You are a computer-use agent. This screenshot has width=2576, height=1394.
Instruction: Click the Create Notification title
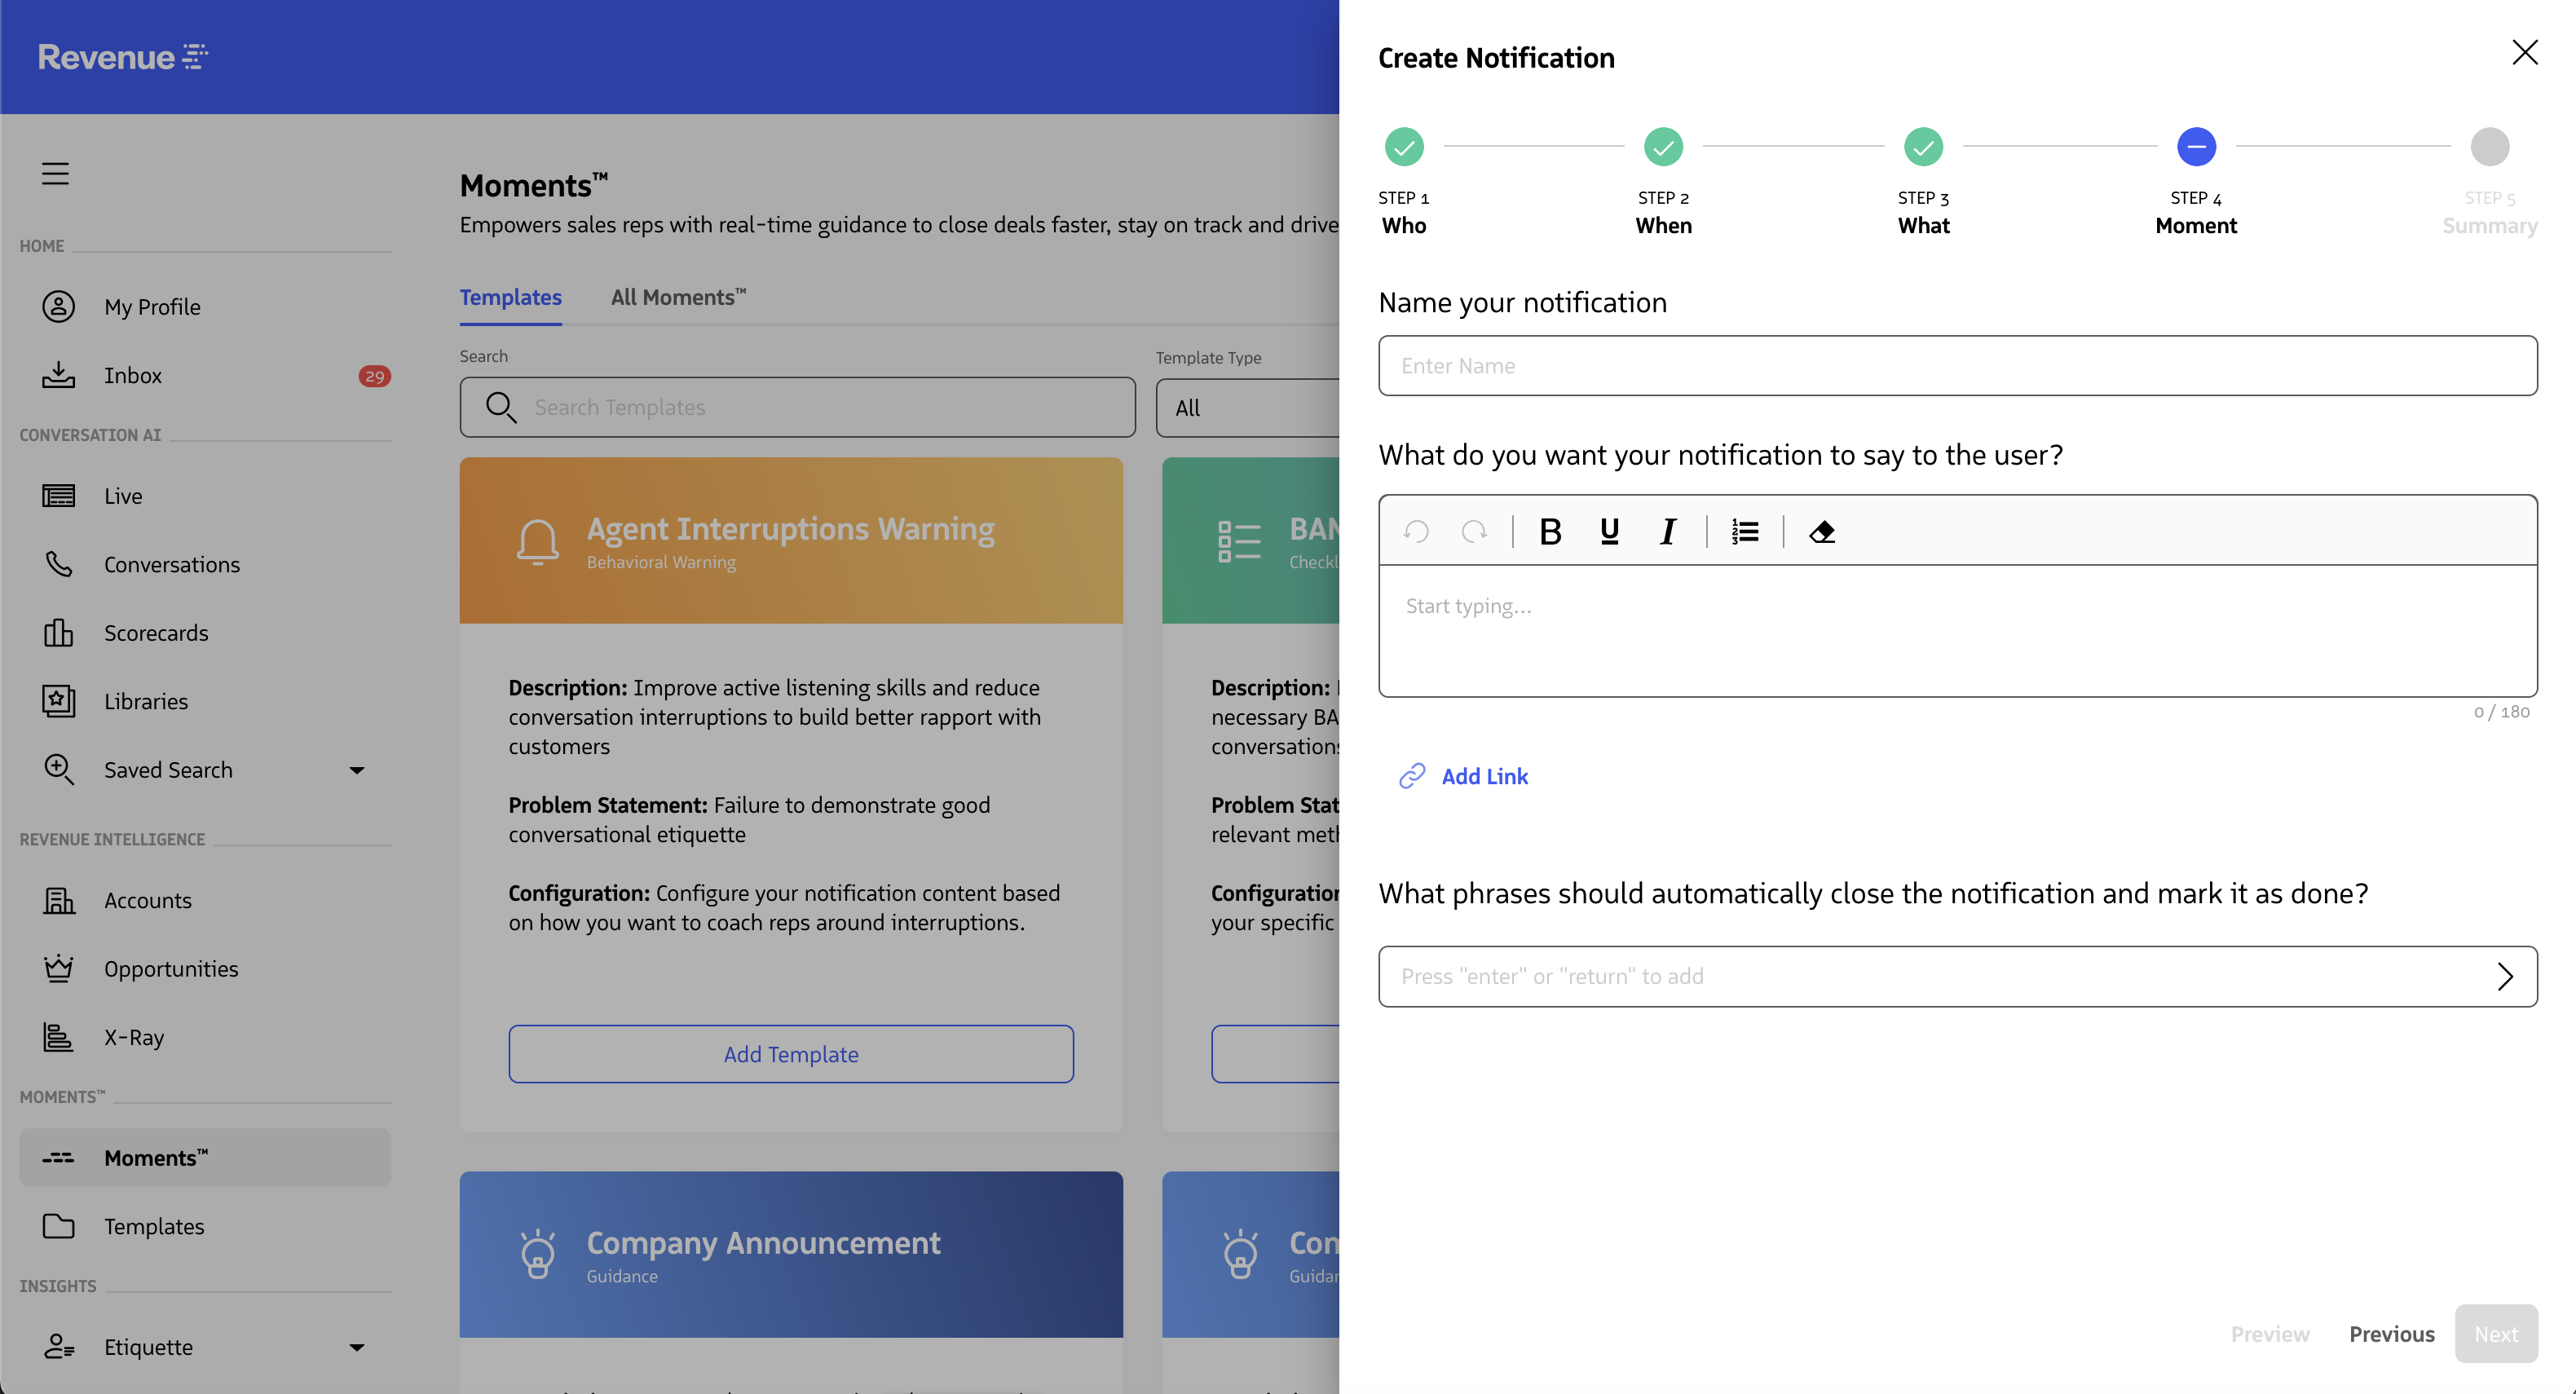pos(1496,58)
